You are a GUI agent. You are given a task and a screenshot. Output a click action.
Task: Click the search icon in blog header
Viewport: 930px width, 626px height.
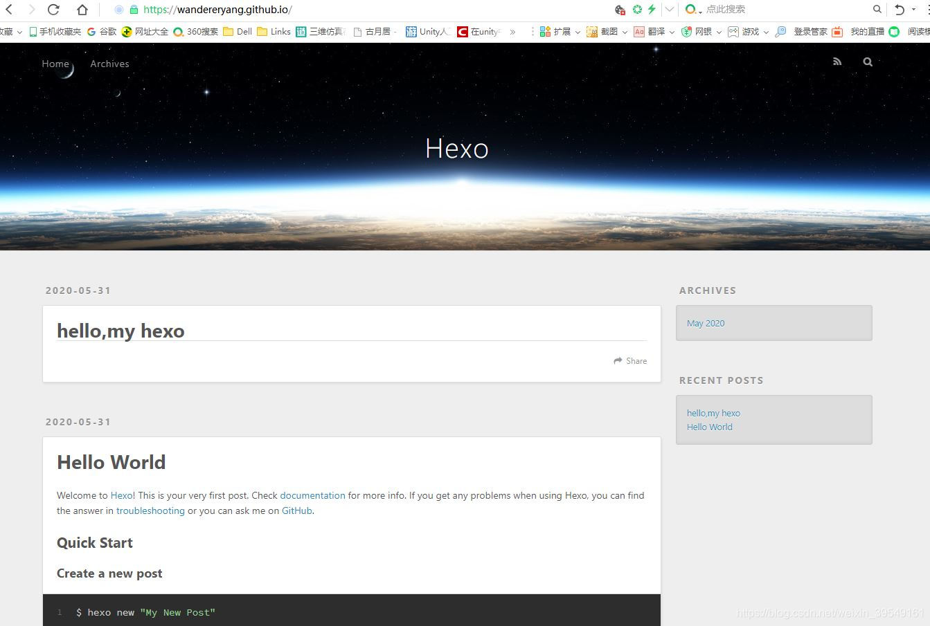pyautogui.click(x=868, y=62)
